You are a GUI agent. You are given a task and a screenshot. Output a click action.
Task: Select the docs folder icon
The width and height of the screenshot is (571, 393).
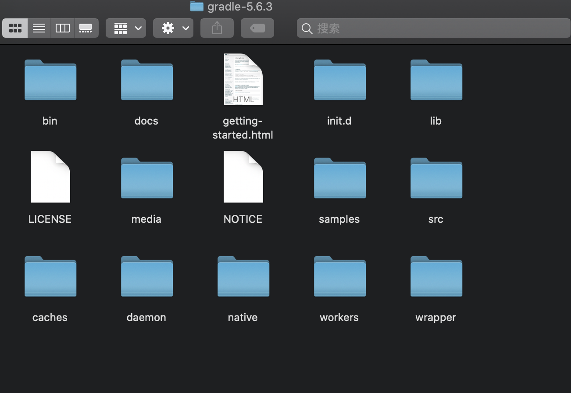coord(147,80)
